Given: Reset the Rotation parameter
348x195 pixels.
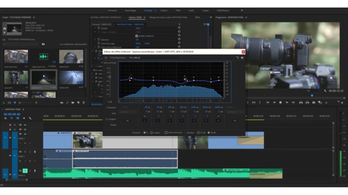Looking at the screenshot, I should click(x=179, y=39).
